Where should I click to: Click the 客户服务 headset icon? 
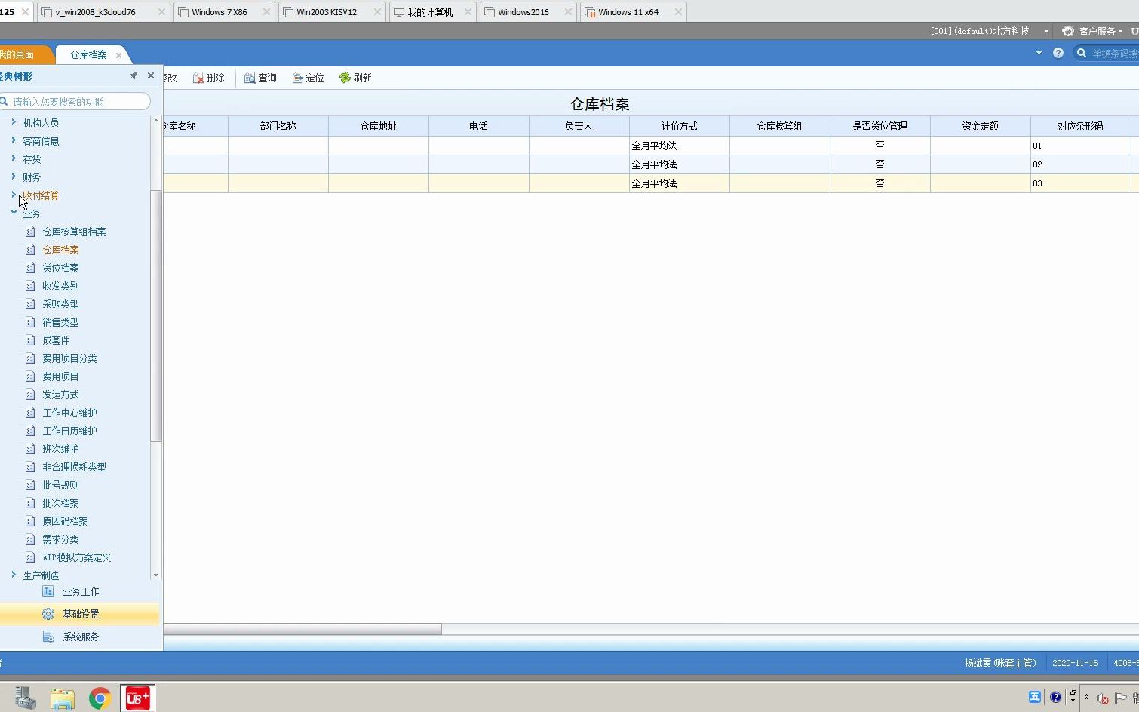point(1067,31)
